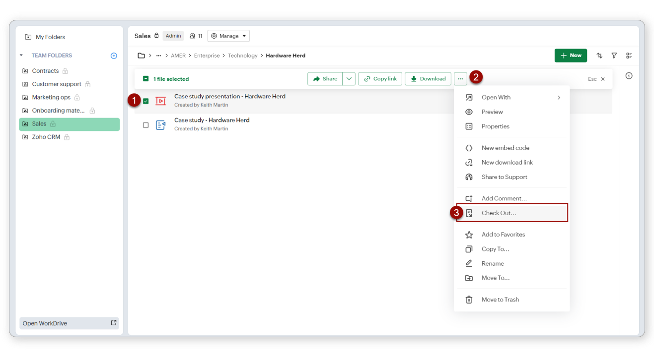Screen dimensions: 654x357
Task: Click the three-dots more actions button
Action: [460, 79]
